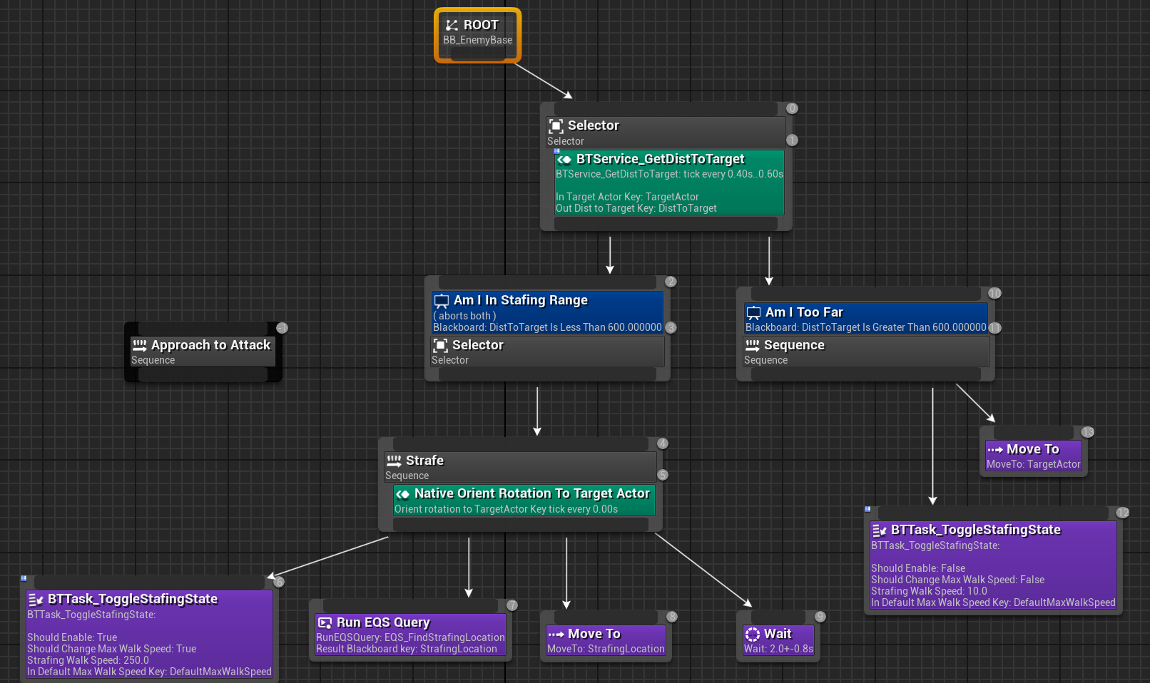1150x683 pixels.
Task: Select the Sequence composite under Am I Too Far
Action: pyautogui.click(x=865, y=351)
